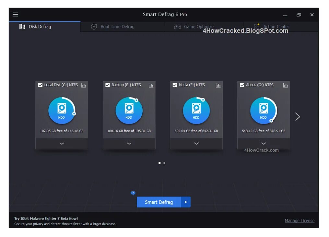Screen dimensions: 329x237
Task: Expand options under Local Disk (C:) card
Action: tap(62, 144)
